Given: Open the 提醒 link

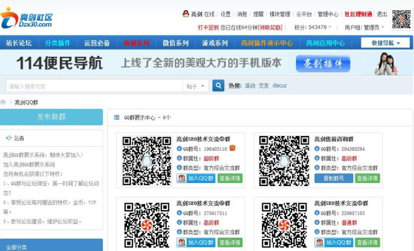Looking at the screenshot, I should (x=258, y=14).
